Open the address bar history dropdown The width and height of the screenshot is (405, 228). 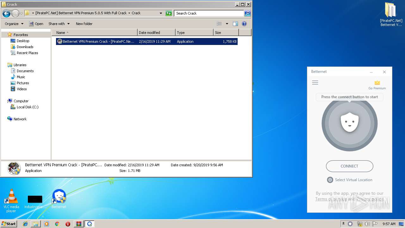(x=161, y=13)
